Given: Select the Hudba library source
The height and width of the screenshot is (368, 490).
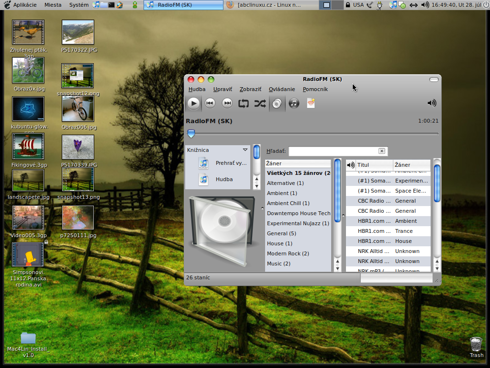Looking at the screenshot, I should coord(219,180).
